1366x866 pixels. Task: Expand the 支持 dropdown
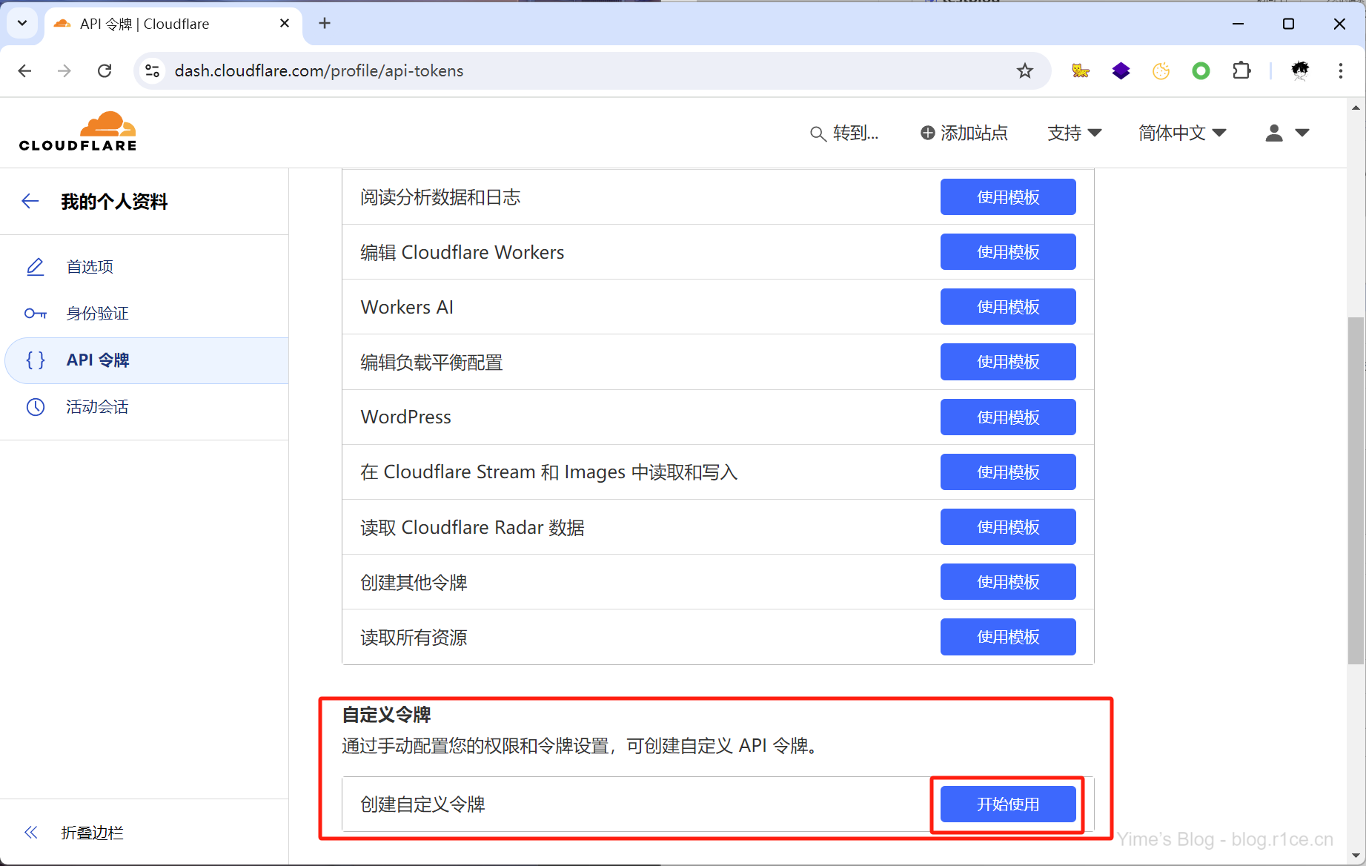[x=1074, y=133]
